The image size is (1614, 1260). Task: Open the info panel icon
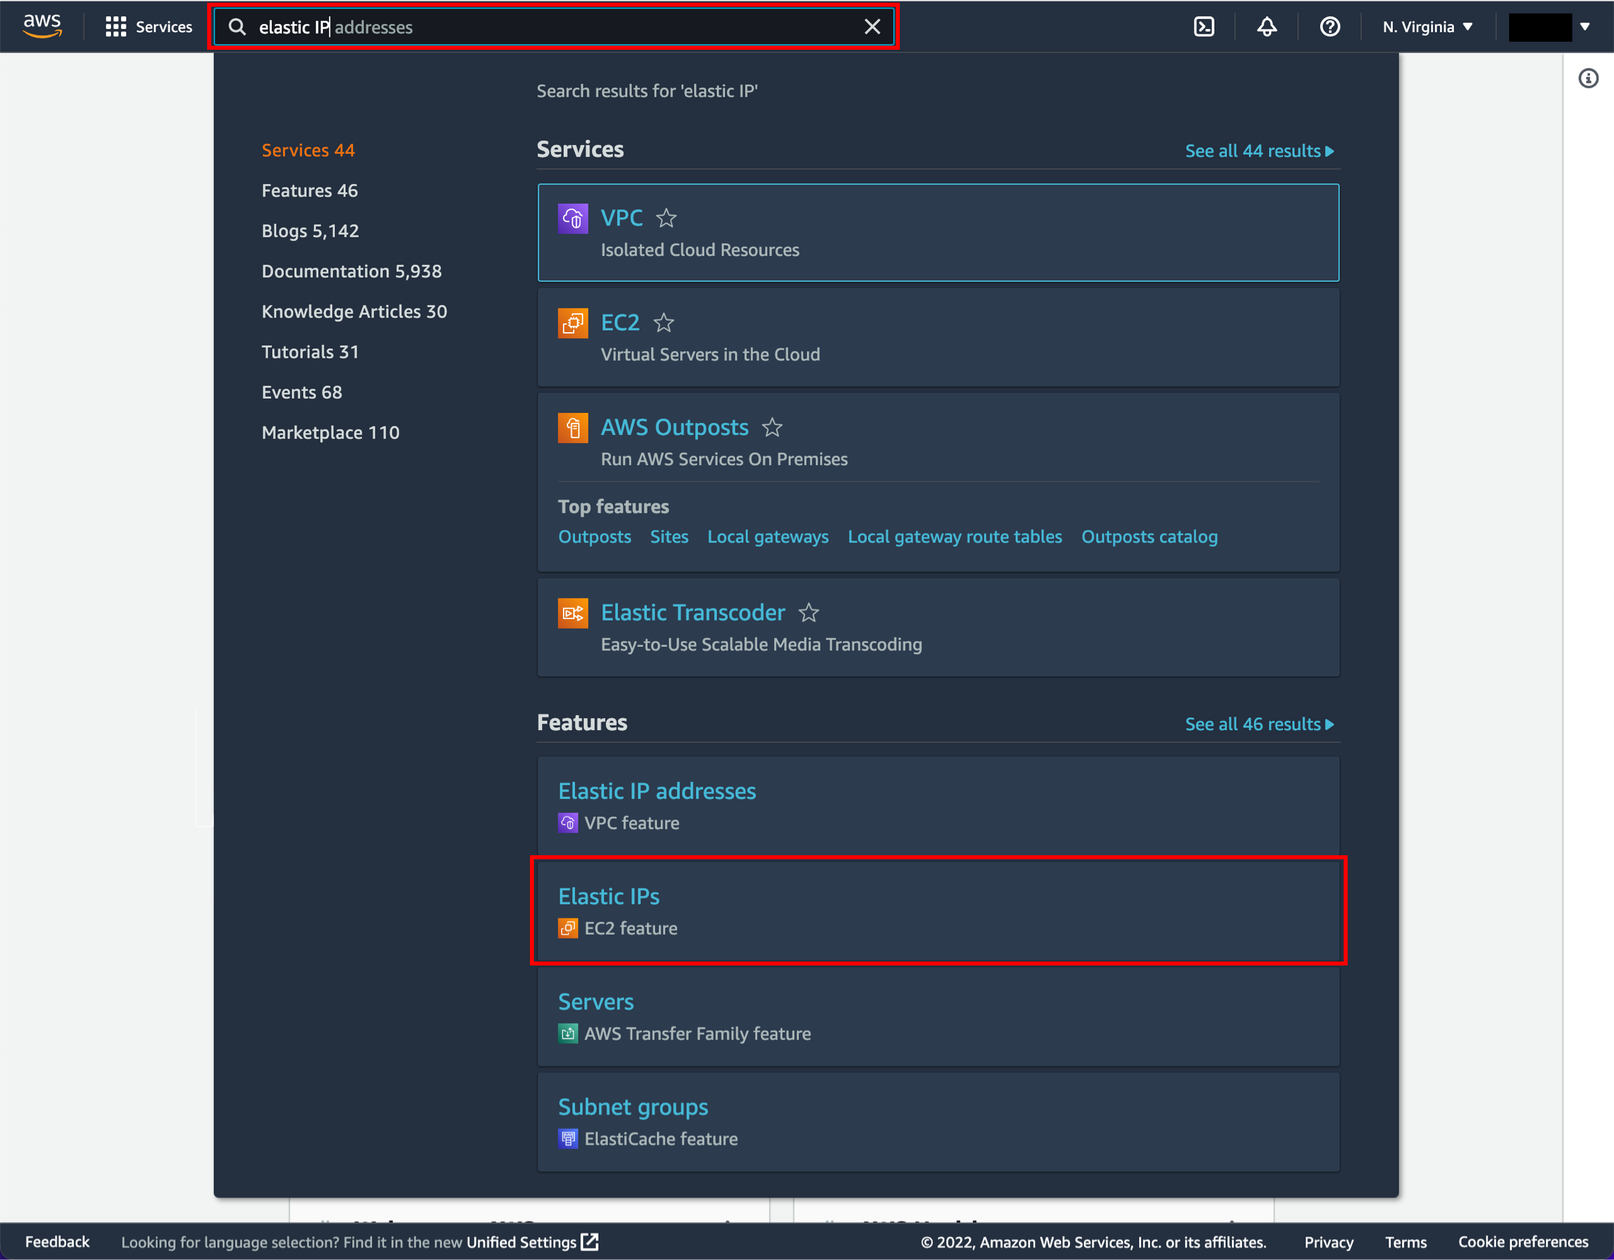(1588, 79)
